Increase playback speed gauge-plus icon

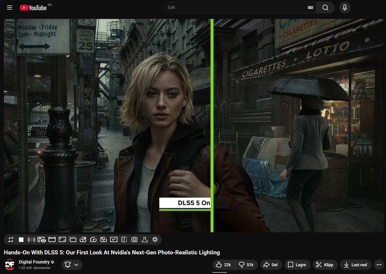coord(103,240)
